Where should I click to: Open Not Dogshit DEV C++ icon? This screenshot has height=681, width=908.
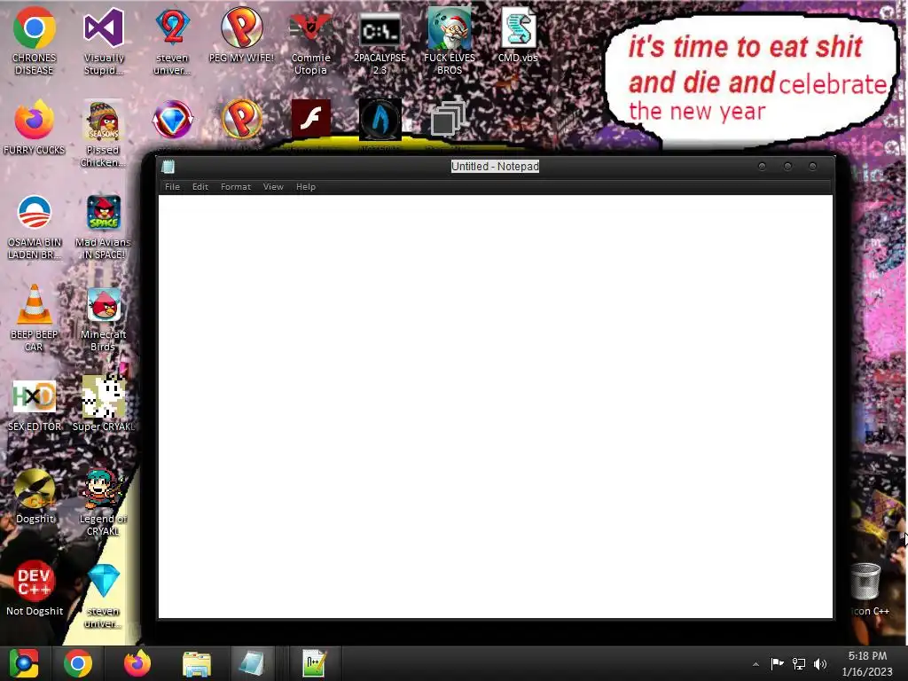[35, 589]
